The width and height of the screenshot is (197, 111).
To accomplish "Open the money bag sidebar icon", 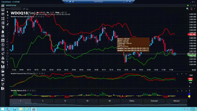I will (3, 32).
